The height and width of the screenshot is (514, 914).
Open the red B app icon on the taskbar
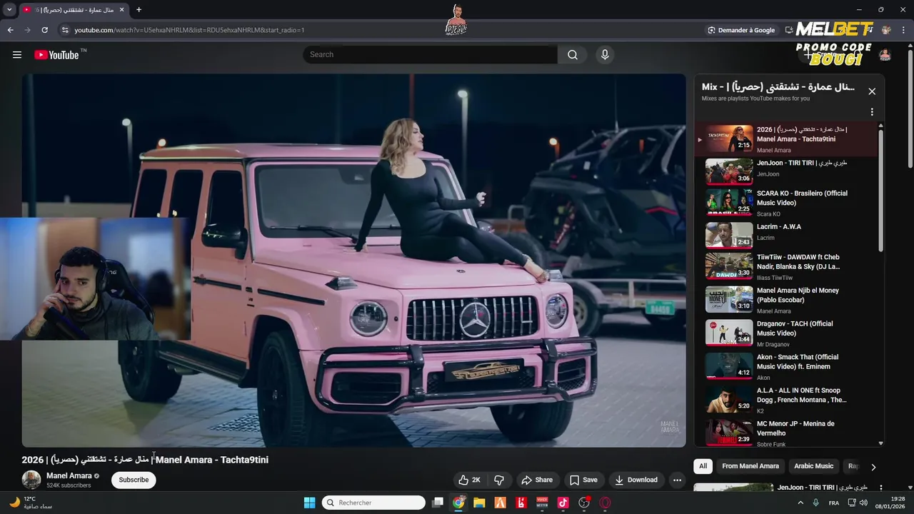(521, 503)
